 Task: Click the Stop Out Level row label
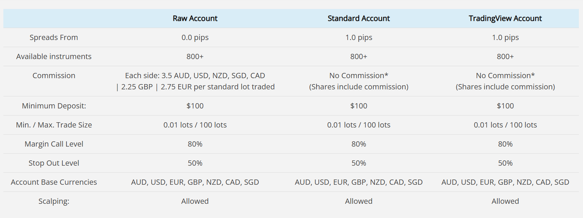[x=54, y=163]
